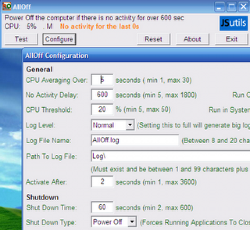Maximize the AllOff window

pyautogui.click(x=232, y=7)
